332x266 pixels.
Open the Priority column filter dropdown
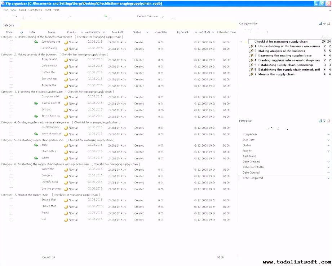pos(82,32)
